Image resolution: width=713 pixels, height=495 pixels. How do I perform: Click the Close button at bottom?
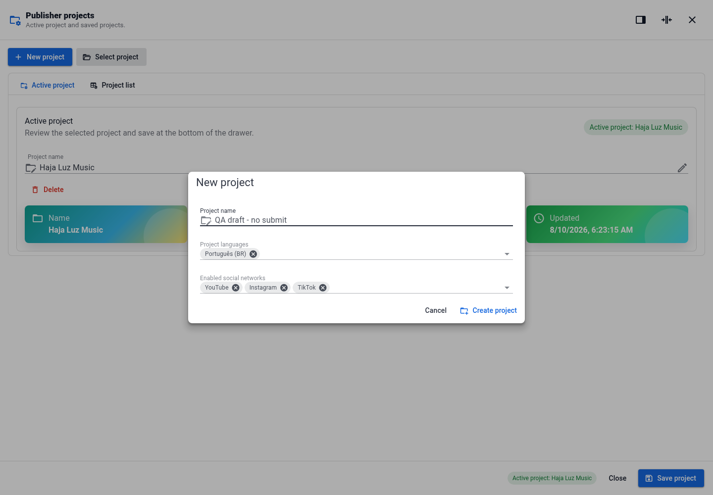(x=617, y=478)
